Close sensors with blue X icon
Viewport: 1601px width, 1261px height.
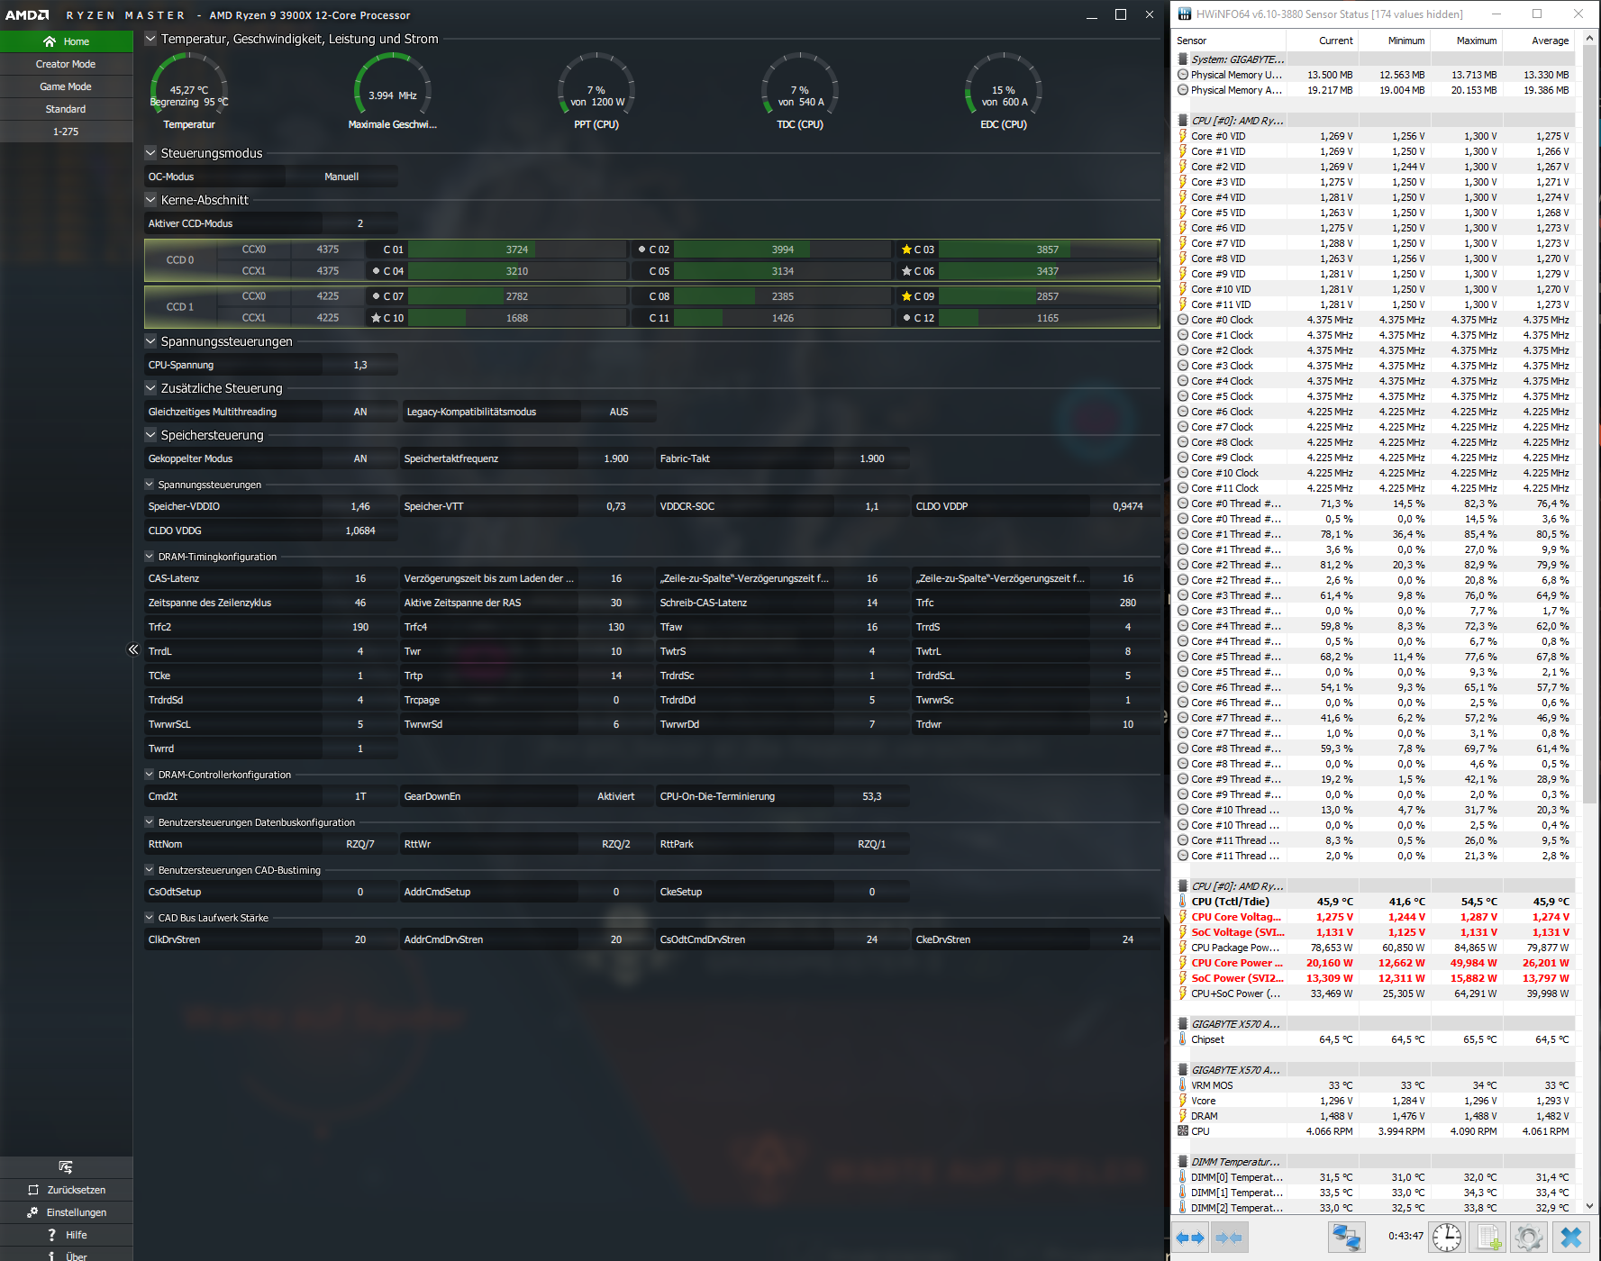tap(1571, 1238)
